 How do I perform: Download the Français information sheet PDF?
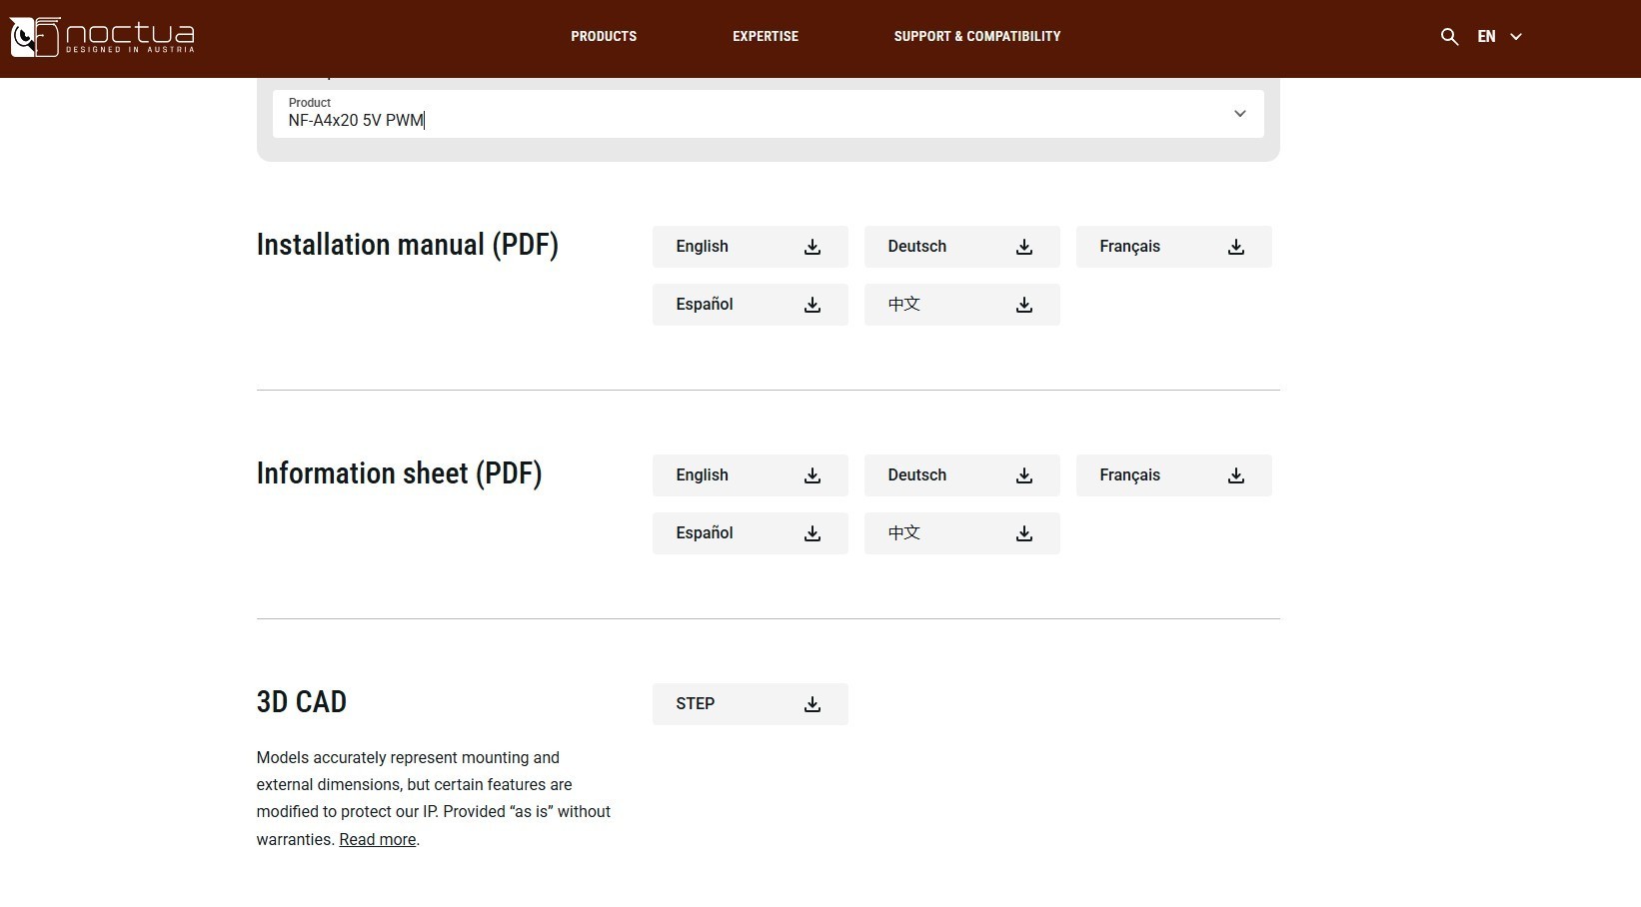pos(1173,475)
